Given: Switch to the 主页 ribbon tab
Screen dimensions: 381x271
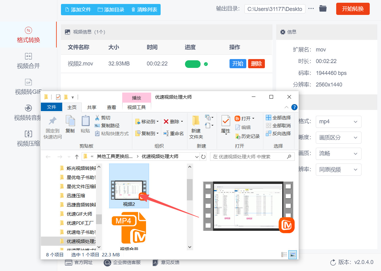Looking at the screenshot, I should pyautogui.click(x=72, y=107).
